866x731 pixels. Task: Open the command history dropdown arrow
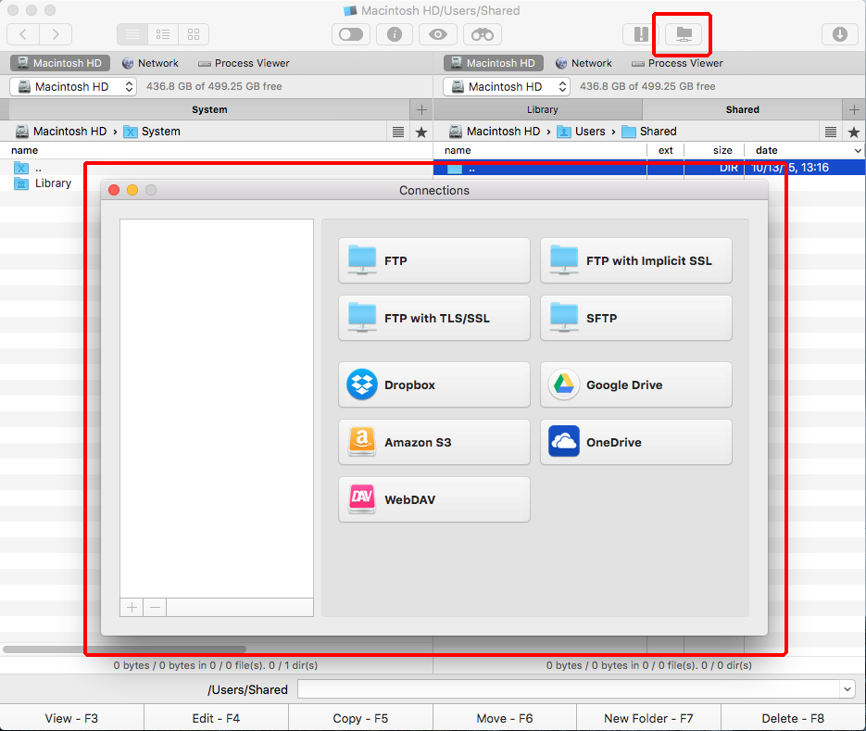[x=847, y=689]
